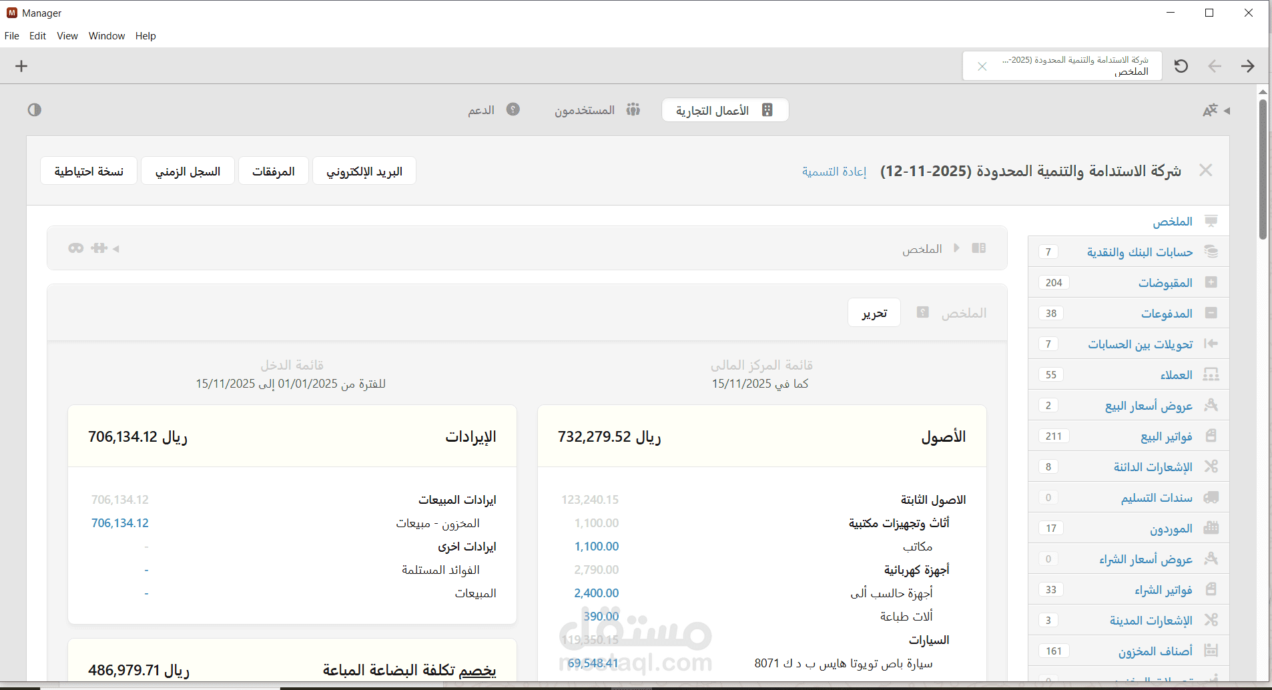Switch to الأعمال التجارية tab
Viewport: 1272px width, 690px height.
pos(725,110)
